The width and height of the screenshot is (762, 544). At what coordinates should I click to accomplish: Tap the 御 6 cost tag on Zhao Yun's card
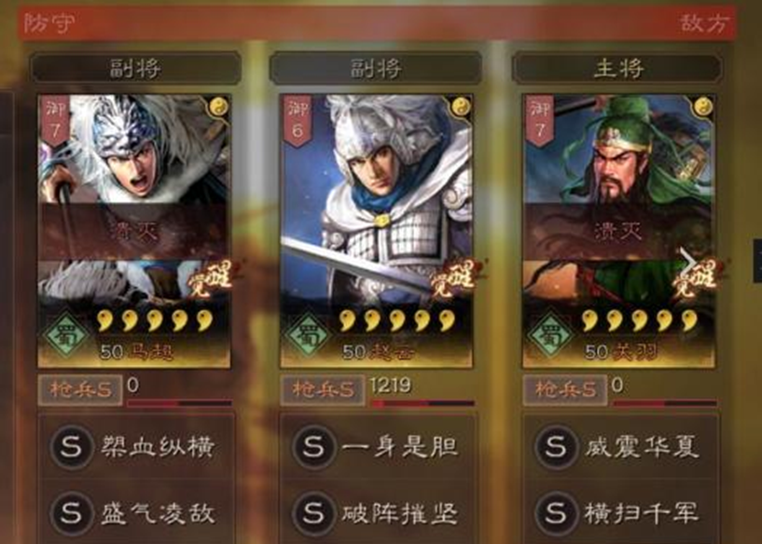(x=298, y=120)
